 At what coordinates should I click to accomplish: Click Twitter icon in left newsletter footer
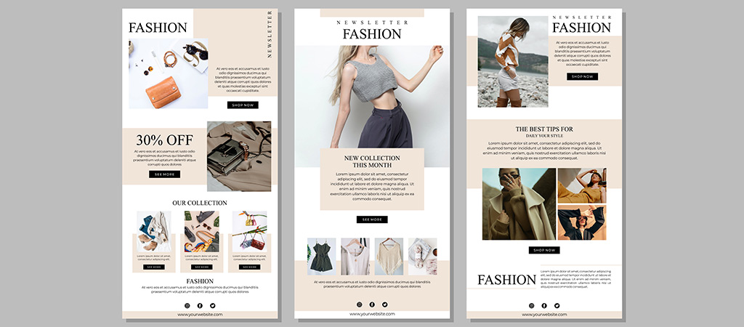click(213, 305)
